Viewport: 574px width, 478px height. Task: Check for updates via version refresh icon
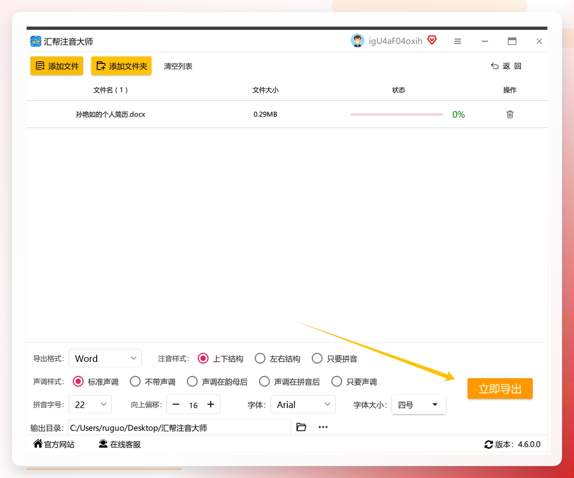tap(488, 444)
